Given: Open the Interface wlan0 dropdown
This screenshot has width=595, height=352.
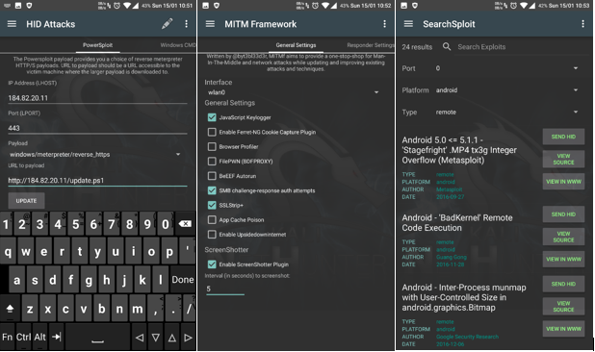Looking at the screenshot, I should [x=293, y=92].
